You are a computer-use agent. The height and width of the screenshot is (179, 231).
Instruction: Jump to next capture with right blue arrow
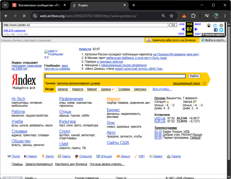click(x=196, y=29)
